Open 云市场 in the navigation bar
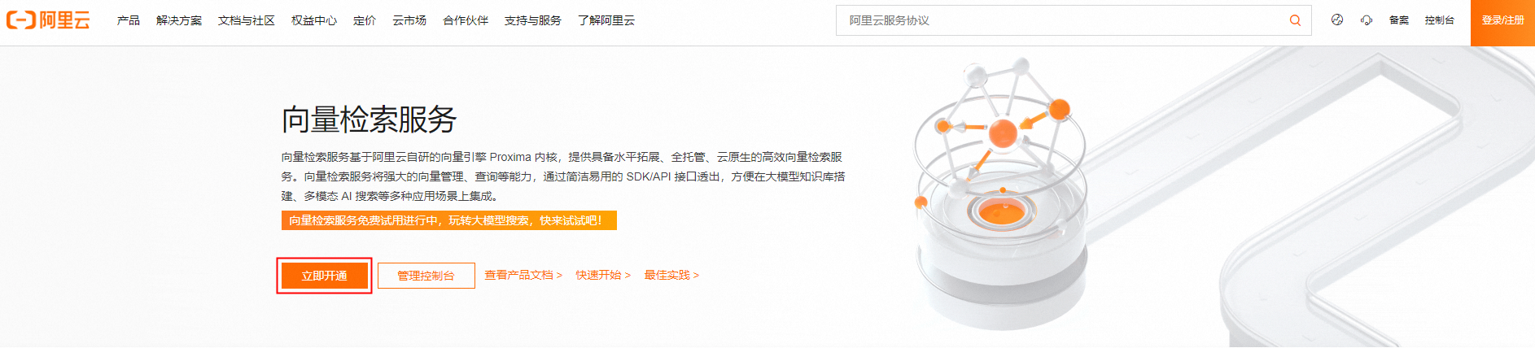1535x348 pixels. pyautogui.click(x=409, y=20)
